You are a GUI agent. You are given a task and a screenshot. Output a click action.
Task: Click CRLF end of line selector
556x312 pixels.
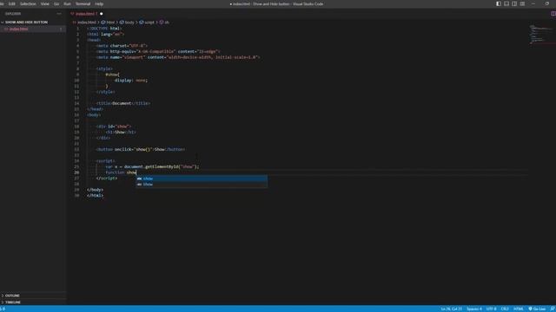[505, 309]
